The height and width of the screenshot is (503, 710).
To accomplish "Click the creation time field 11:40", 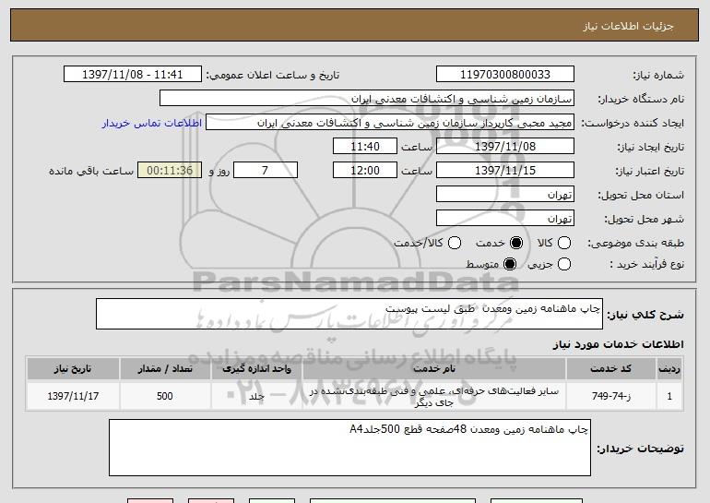I will 365,147.
